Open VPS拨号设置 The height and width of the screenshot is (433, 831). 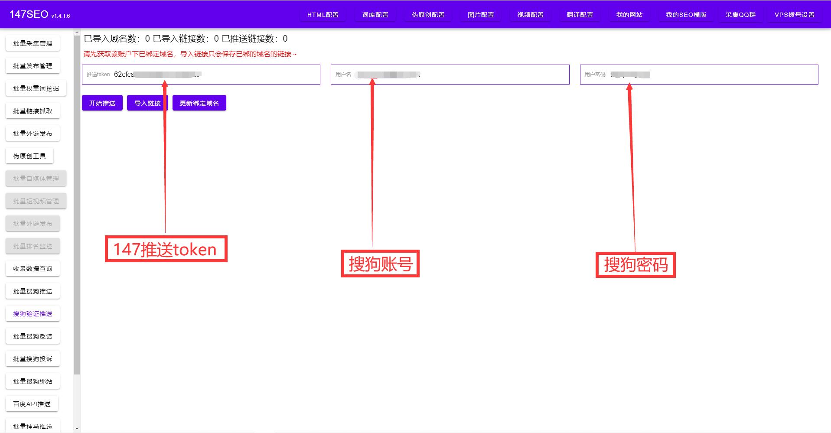click(795, 15)
